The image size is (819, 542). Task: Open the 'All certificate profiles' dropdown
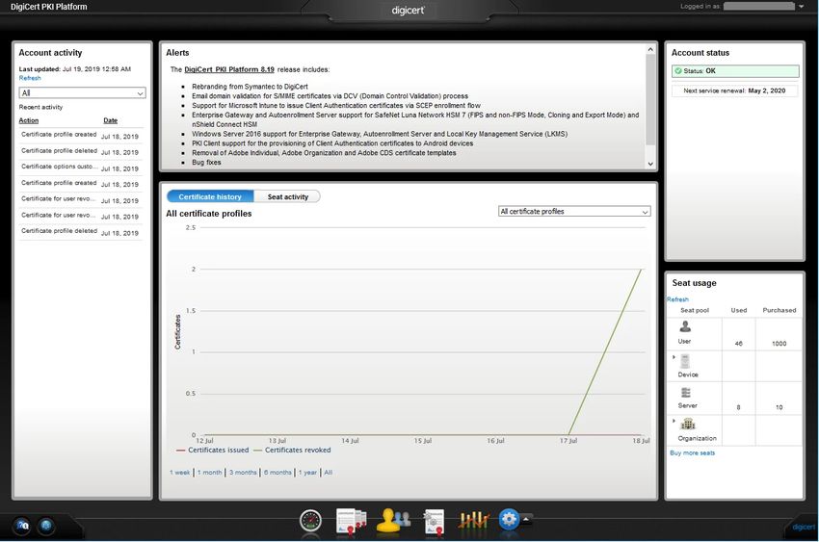tap(574, 211)
